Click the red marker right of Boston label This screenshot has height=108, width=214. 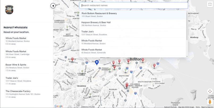[143, 60]
